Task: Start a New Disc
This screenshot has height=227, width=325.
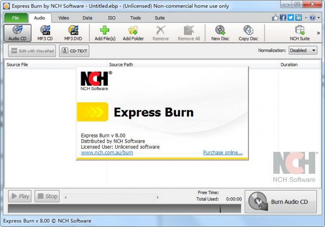Action: tap(220, 33)
